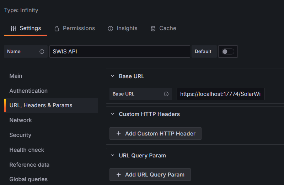Click the Base URL input field
The image size is (284, 185).
coord(220,94)
